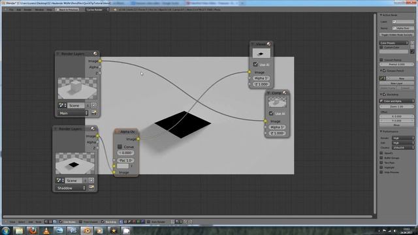
Task: Open the Chunks 256x256 dropdown
Action: (403, 148)
